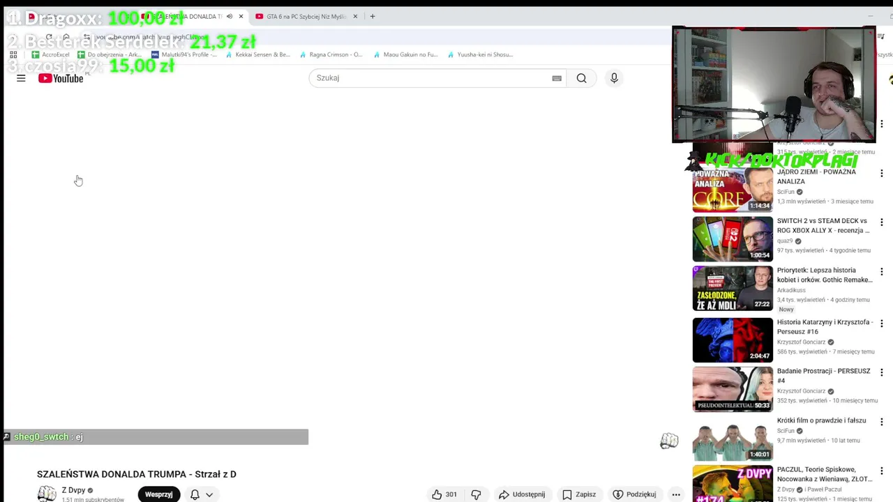Close the SZALEŃSTWA DONALDA browser tab
The width and height of the screenshot is (893, 502).
coord(241,16)
